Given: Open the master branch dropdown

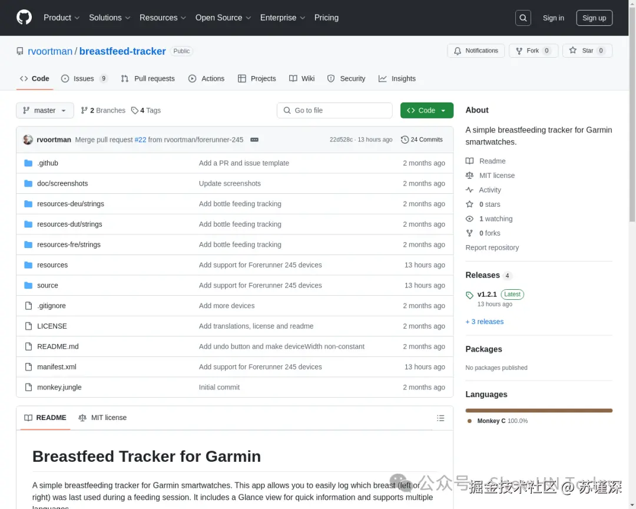Looking at the screenshot, I should 45,110.
